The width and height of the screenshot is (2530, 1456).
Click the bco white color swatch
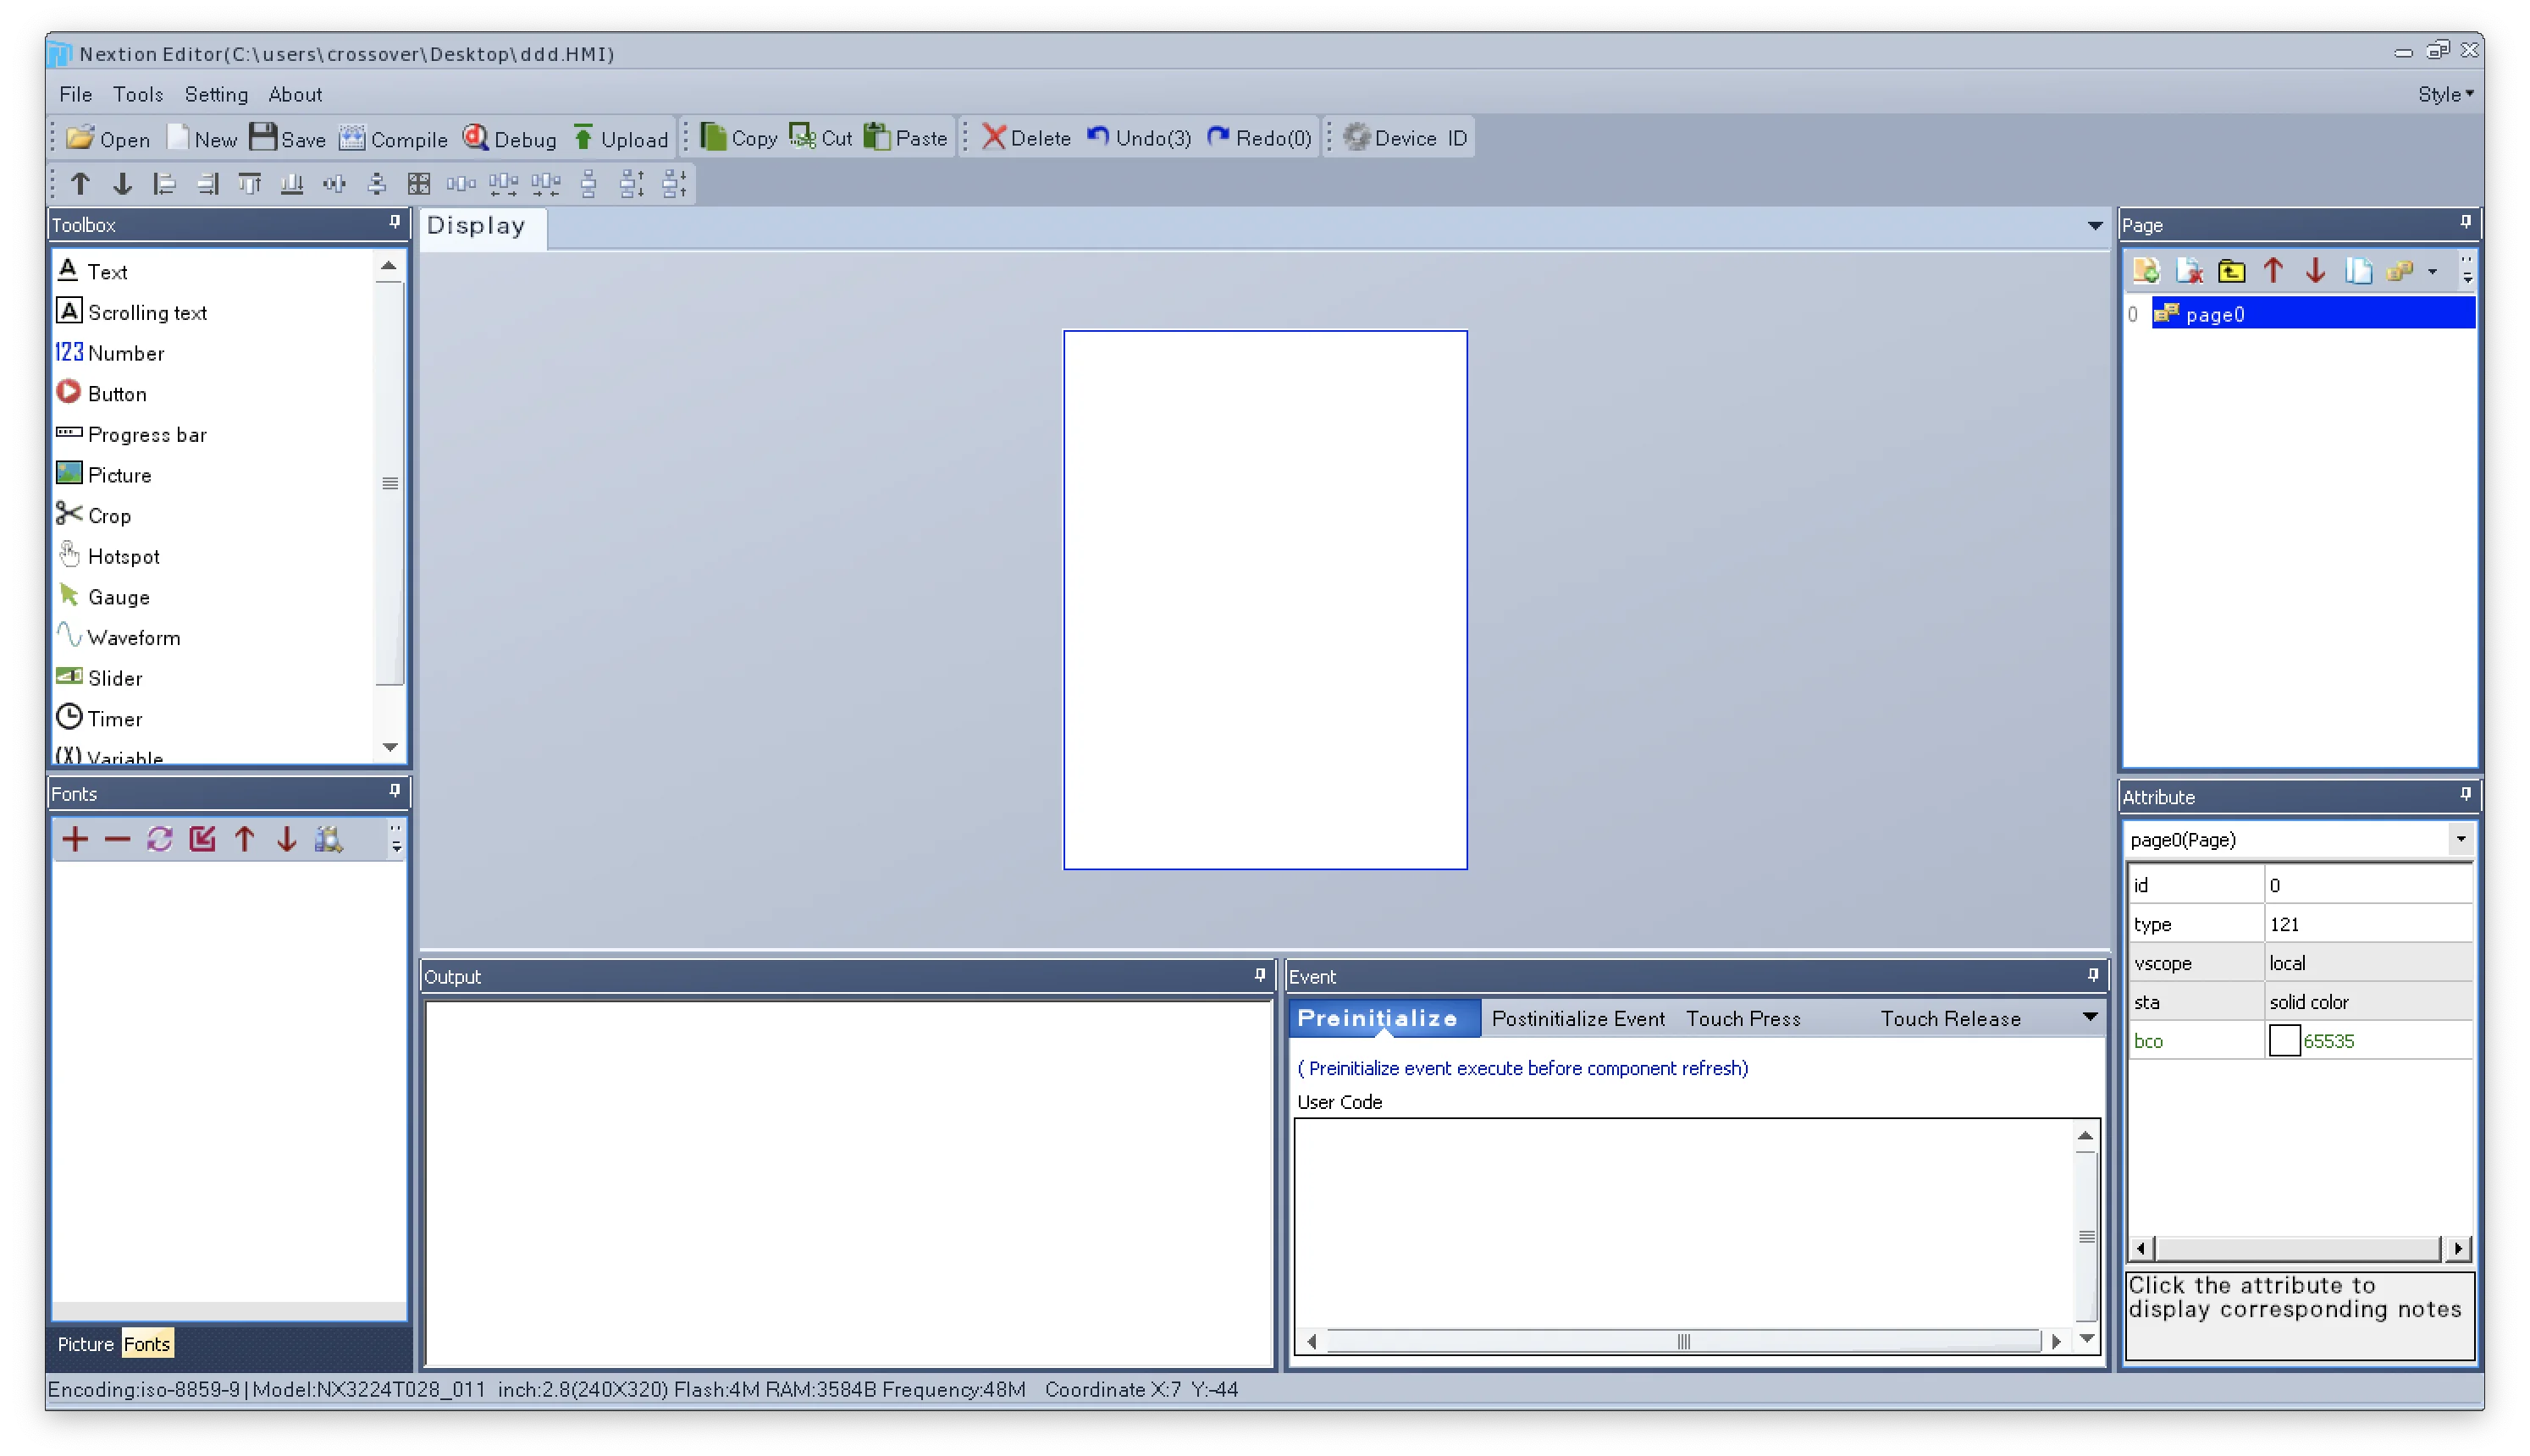coord(2285,1042)
